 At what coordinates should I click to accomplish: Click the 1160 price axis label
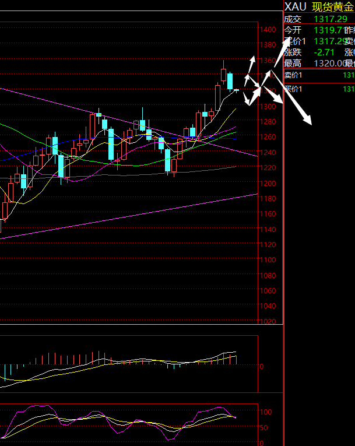pyautogui.click(x=268, y=214)
